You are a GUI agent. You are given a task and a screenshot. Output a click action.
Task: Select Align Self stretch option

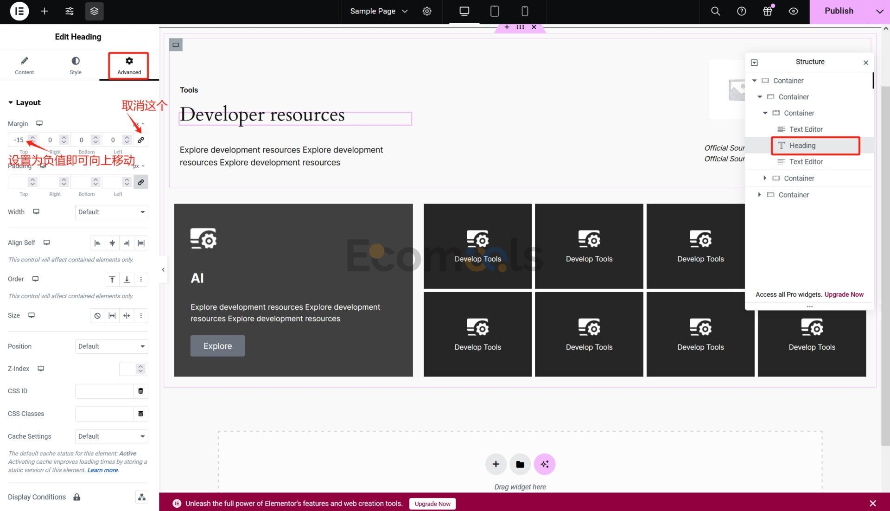tap(141, 243)
